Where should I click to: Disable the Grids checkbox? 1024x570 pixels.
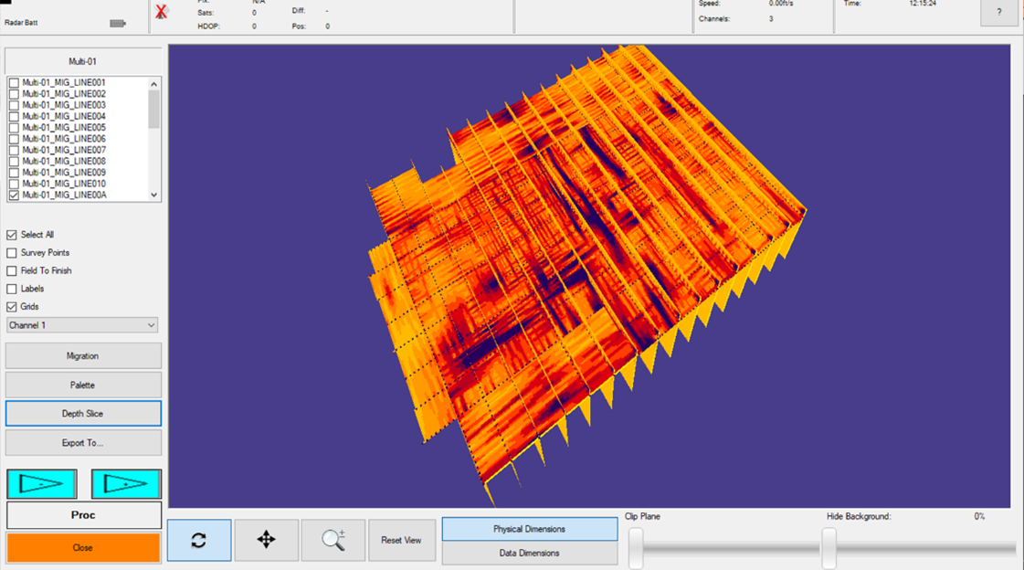[x=12, y=306]
